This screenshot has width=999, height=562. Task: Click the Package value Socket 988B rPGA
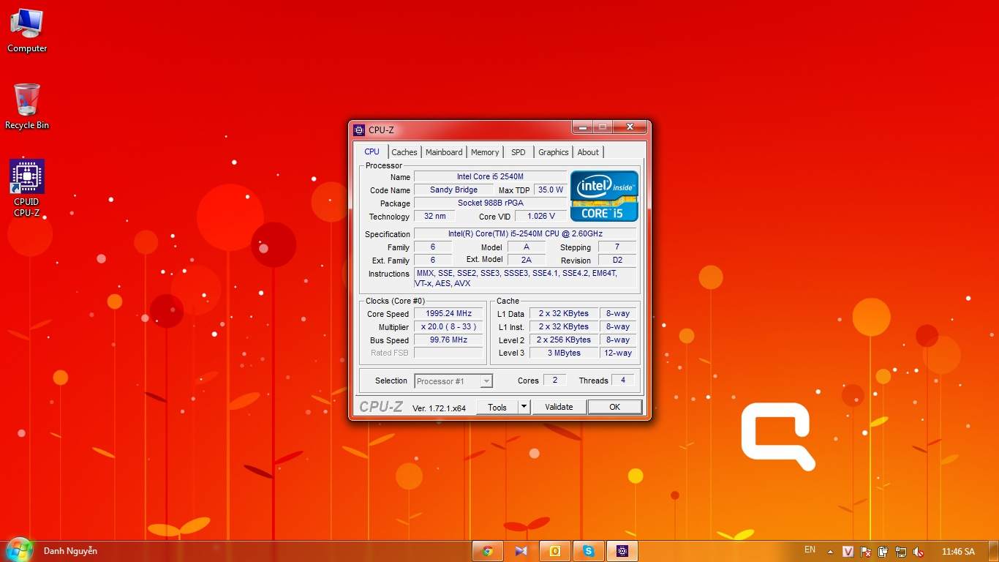tap(490, 203)
